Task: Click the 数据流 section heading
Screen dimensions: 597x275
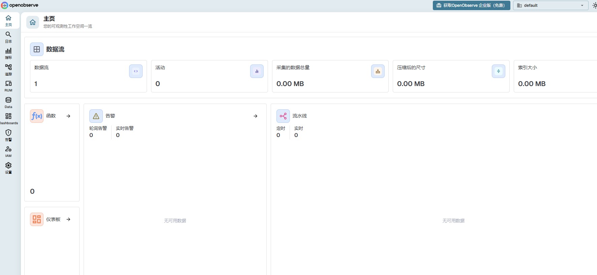Action: [x=55, y=49]
